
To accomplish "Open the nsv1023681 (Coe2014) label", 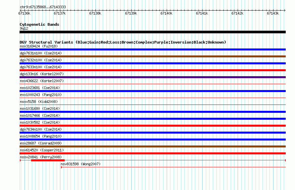I will point(40,88).
